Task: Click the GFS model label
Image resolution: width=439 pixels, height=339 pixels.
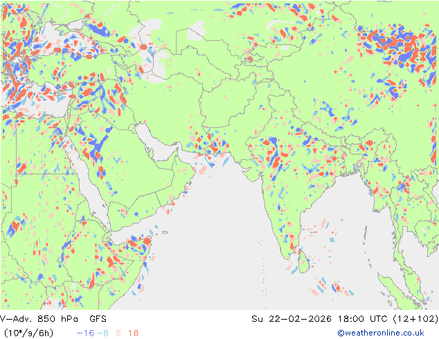Action: [x=98, y=318]
